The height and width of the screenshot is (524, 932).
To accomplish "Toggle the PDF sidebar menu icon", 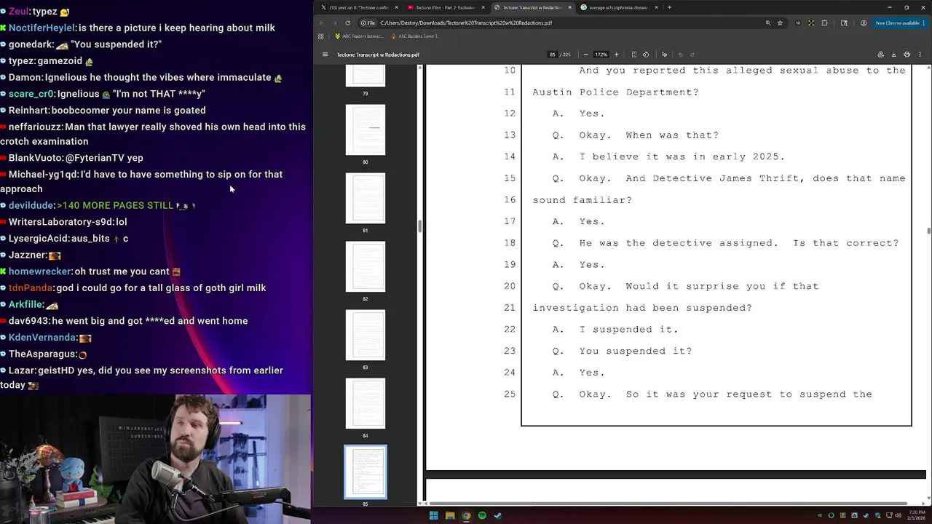I will pos(325,55).
